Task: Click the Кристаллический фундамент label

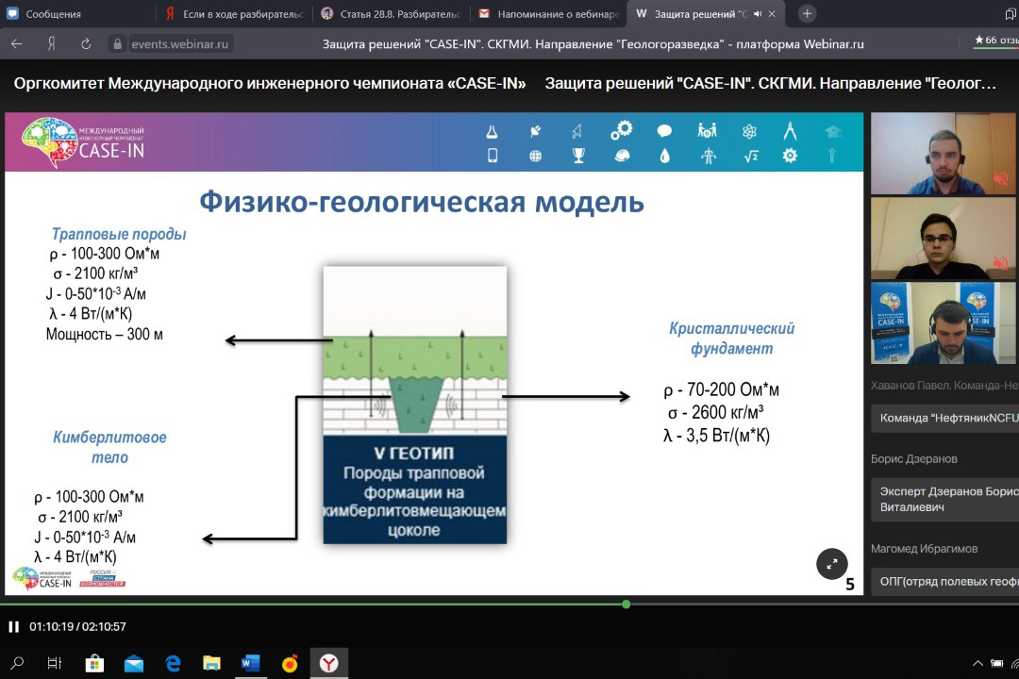Action: pos(732,338)
